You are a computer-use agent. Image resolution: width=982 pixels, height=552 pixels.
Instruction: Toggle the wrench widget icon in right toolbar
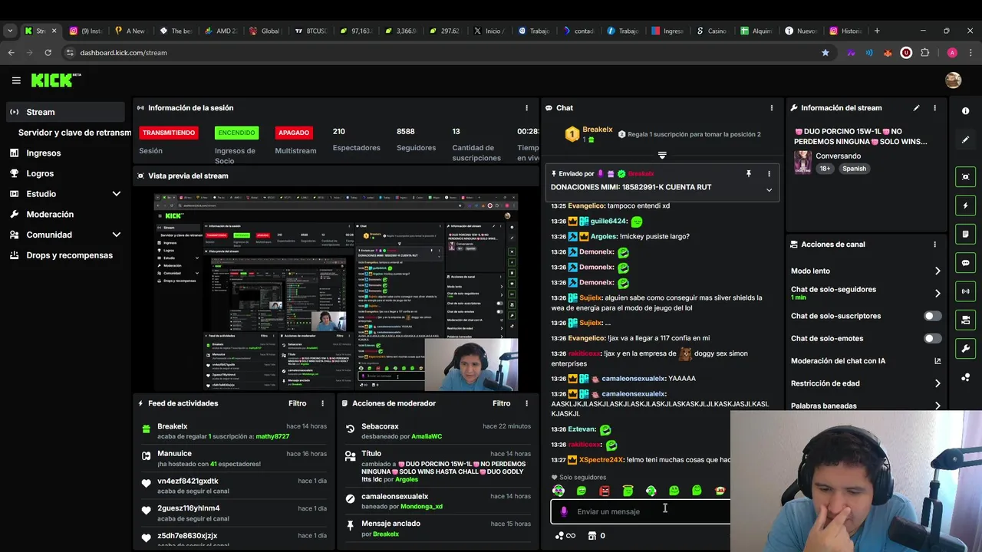coord(965,349)
